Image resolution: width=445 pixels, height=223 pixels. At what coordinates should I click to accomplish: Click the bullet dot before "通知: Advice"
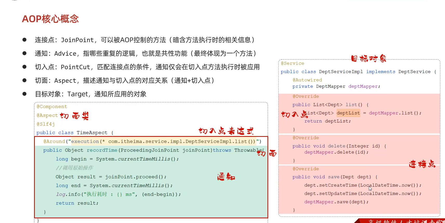[24, 53]
